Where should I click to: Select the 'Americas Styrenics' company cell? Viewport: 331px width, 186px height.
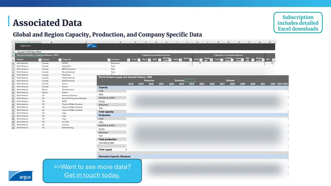pos(70,95)
